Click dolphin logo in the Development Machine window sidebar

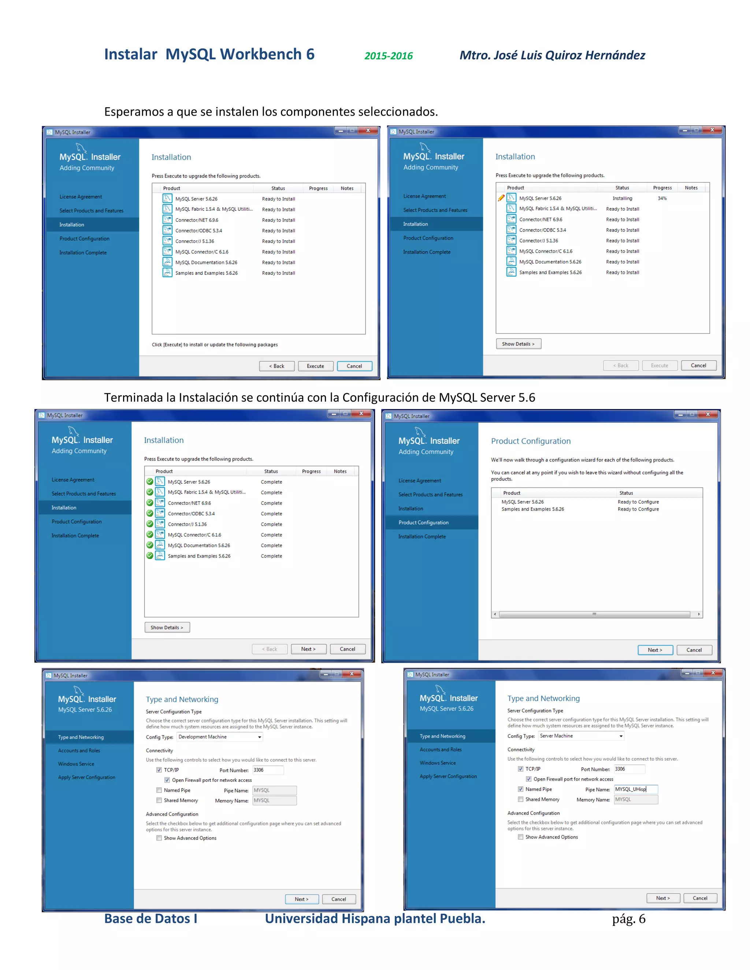coord(79,691)
